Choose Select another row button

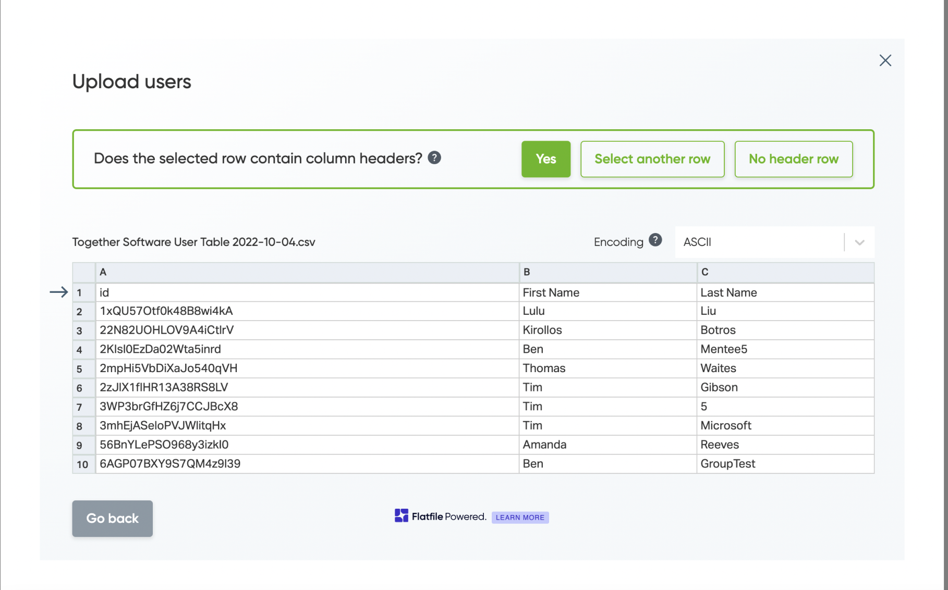[x=652, y=159]
